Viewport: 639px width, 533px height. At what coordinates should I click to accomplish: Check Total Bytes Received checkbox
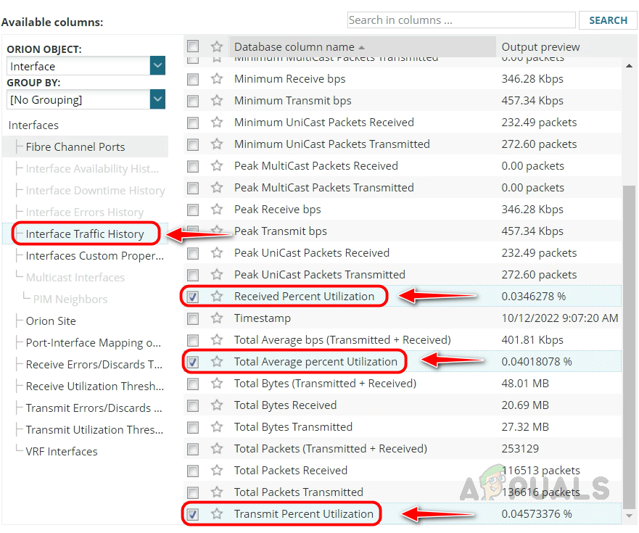pyautogui.click(x=193, y=405)
